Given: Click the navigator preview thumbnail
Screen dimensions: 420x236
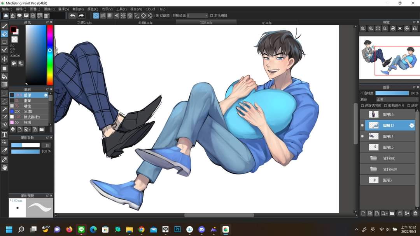Looking at the screenshot, I should 389,58.
